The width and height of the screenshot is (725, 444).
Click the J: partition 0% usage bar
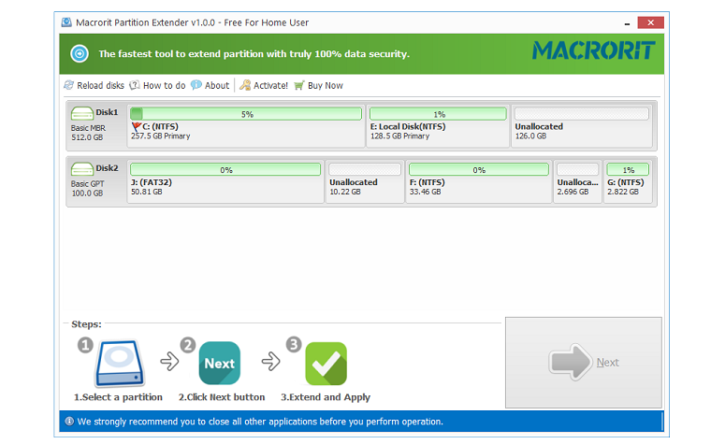(225, 169)
